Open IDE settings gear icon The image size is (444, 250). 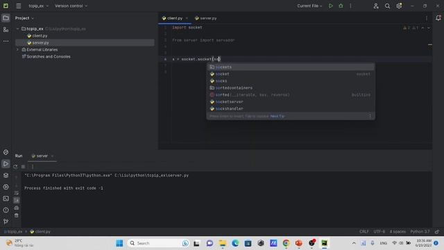tap(399, 6)
